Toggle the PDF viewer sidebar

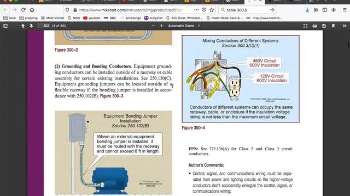pos(5,26)
